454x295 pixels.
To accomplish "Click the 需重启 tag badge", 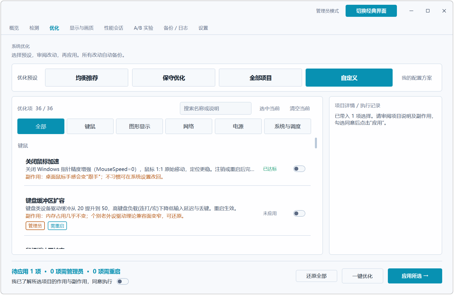I will [57, 226].
